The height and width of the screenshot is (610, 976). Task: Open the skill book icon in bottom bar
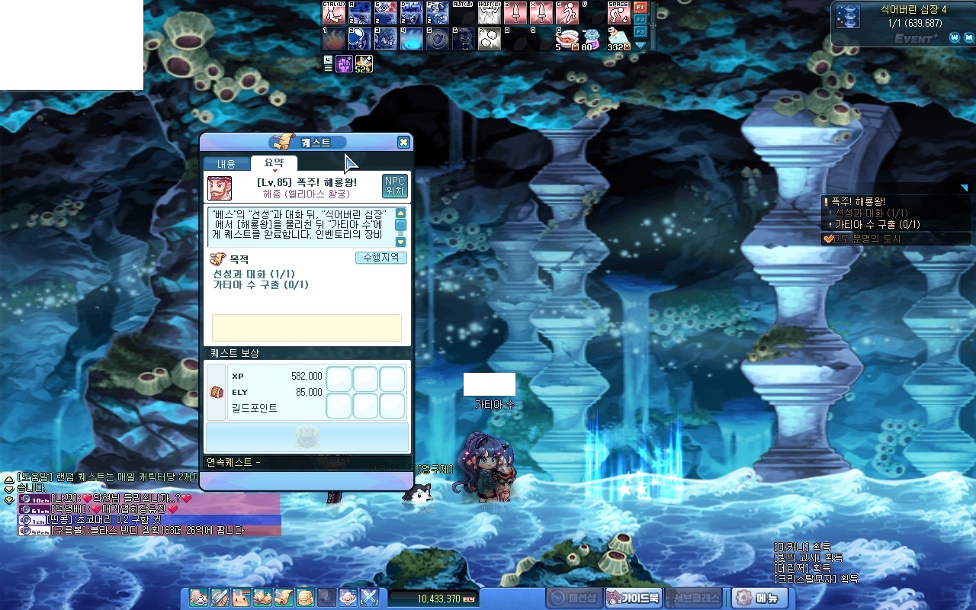pos(262,598)
